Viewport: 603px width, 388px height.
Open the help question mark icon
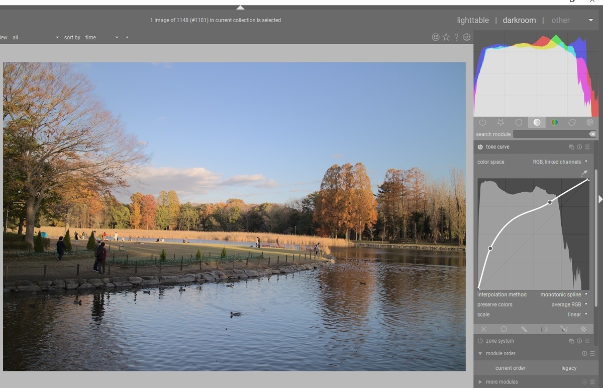(x=456, y=37)
